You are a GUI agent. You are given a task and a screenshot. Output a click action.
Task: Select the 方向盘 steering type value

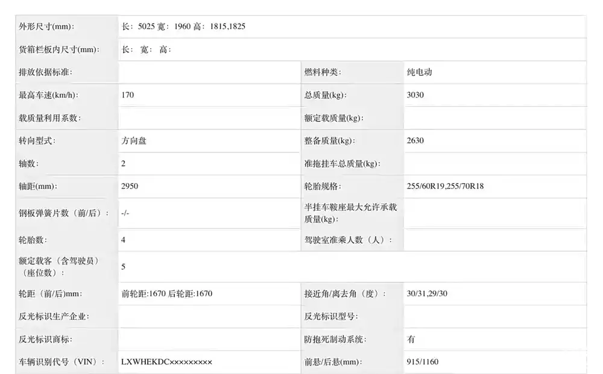tap(134, 141)
